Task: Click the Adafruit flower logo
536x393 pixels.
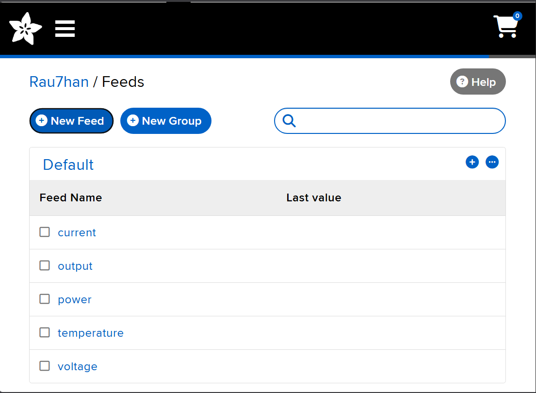Action: click(26, 29)
